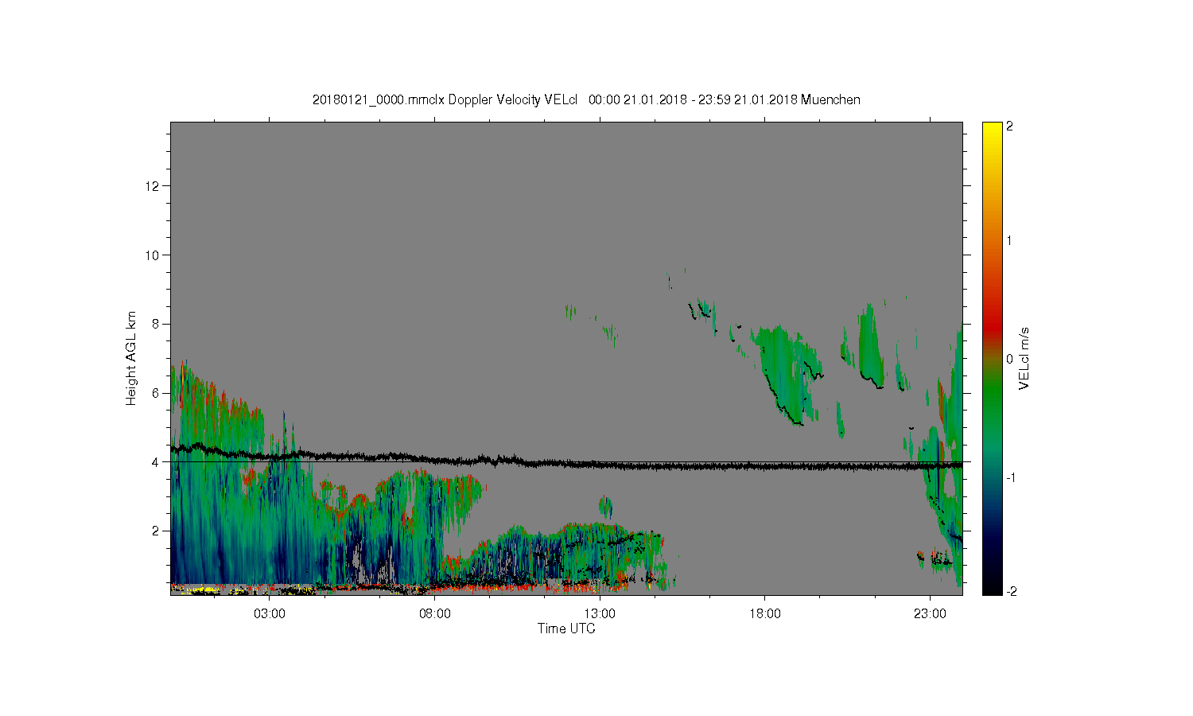1193x716 pixels.
Task: Click the plot title naming 20180121_0000.mmclx
Action: pos(586,99)
